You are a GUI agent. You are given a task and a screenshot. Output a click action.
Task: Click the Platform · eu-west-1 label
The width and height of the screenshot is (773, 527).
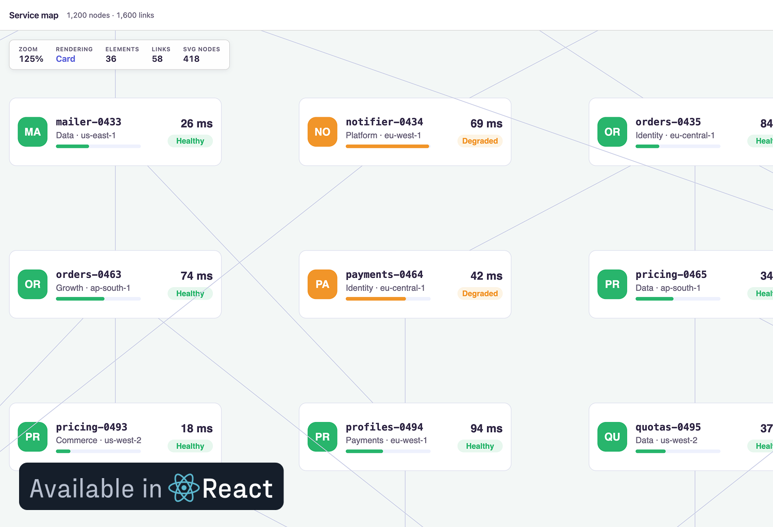pos(383,135)
